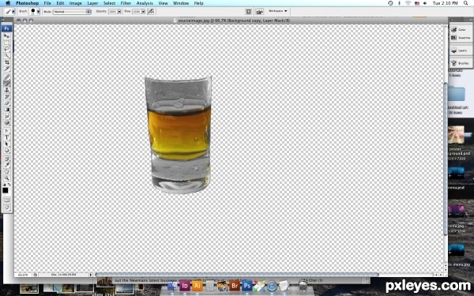Image resolution: width=474 pixels, height=296 pixels.
Task: Open the Opacity slider dropdown arrow
Action: click(119, 12)
